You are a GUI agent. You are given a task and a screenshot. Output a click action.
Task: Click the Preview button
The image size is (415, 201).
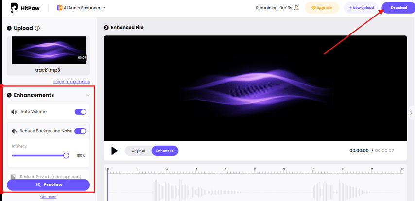click(49, 185)
